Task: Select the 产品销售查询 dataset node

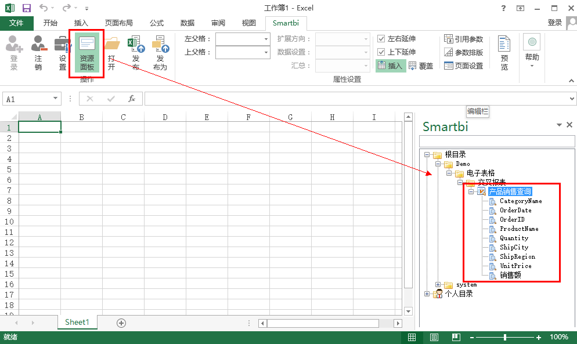Action: pos(510,191)
